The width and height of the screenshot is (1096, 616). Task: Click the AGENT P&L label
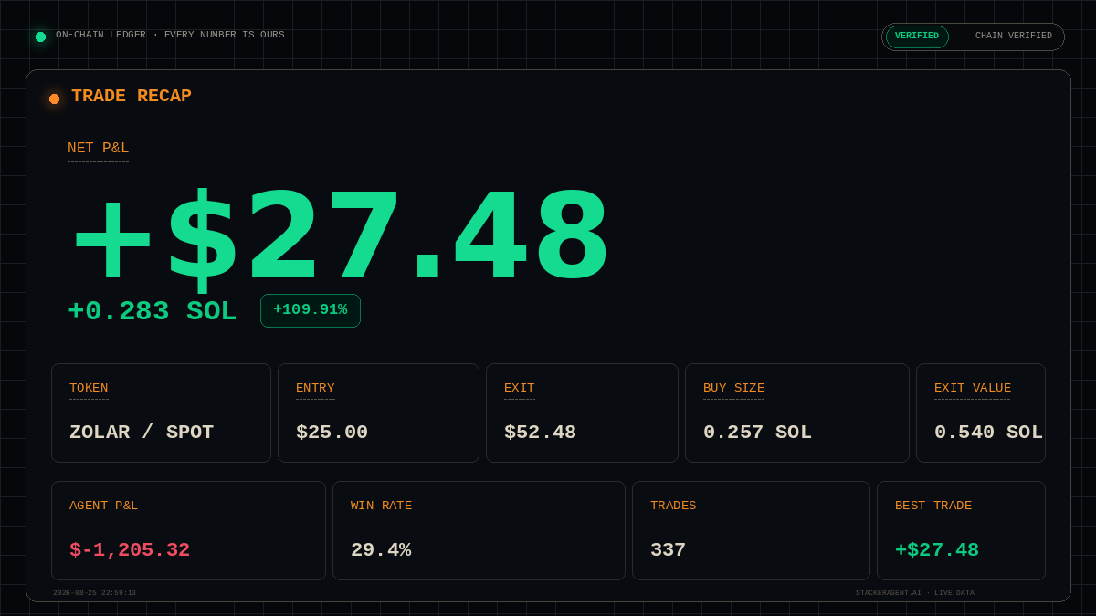tap(103, 506)
